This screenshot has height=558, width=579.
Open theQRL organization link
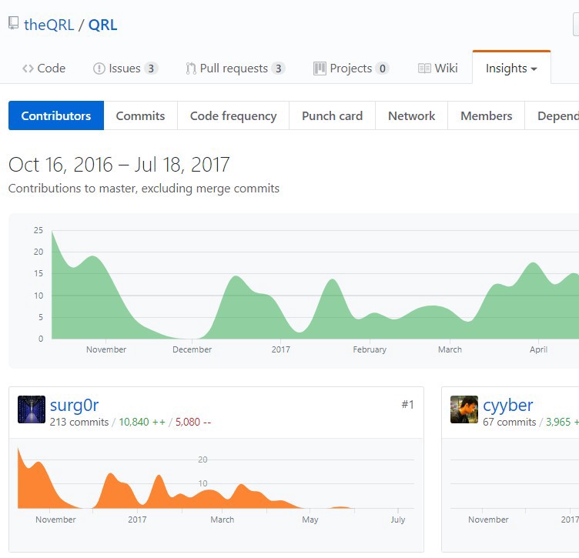tap(49, 25)
